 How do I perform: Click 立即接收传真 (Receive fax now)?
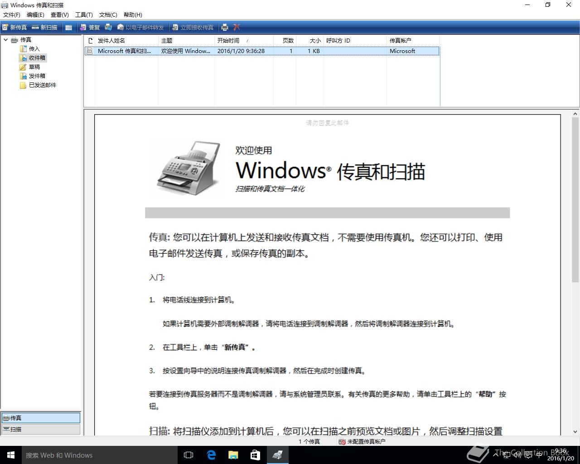tap(193, 27)
